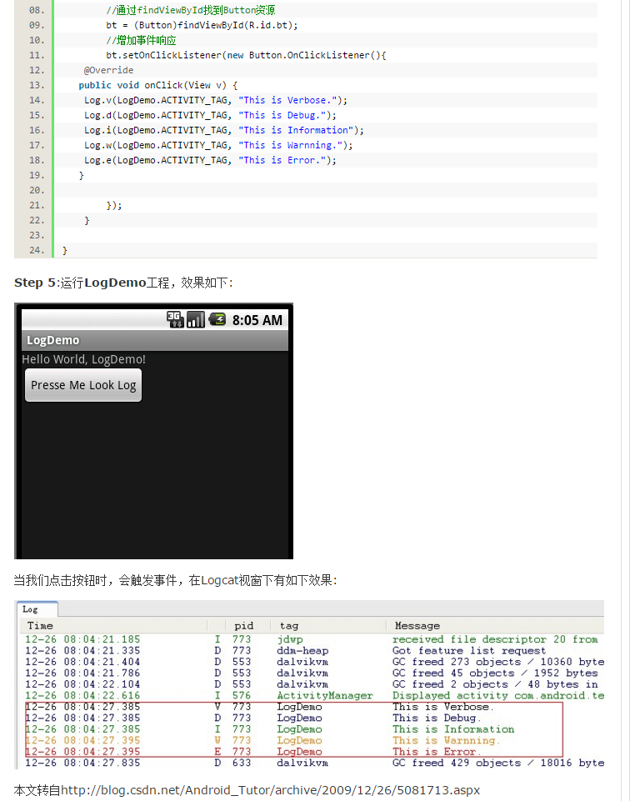Click line number 24 in code gutter
The height and width of the screenshot is (801, 640).
(37, 250)
